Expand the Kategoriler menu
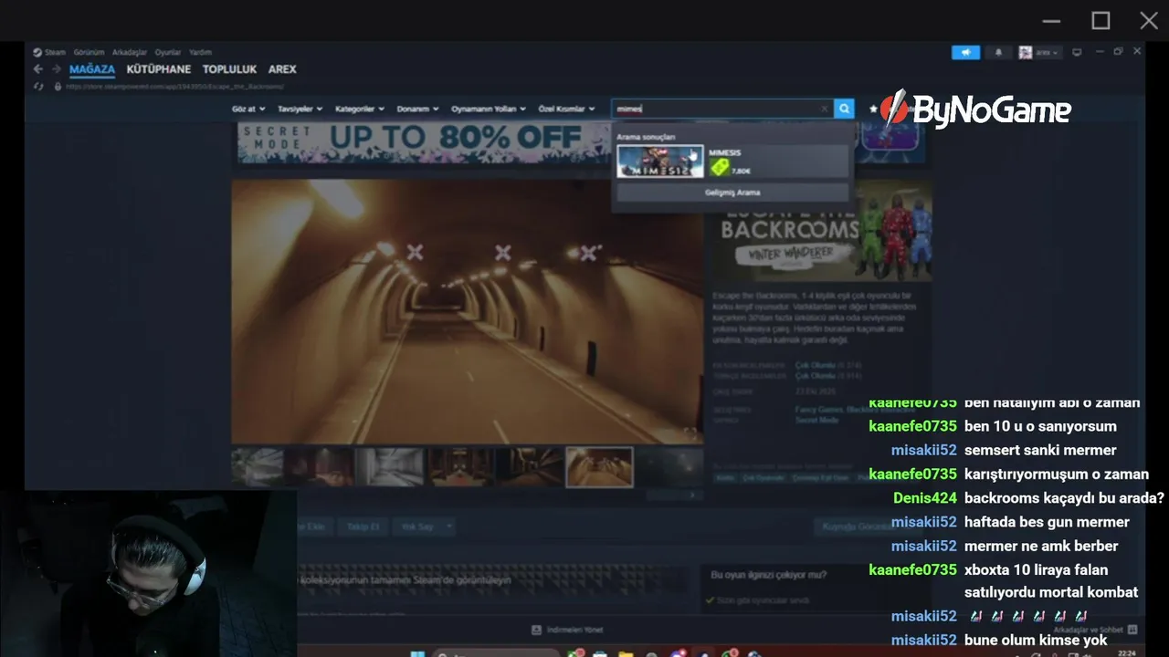This screenshot has height=657, width=1169. coord(360,109)
